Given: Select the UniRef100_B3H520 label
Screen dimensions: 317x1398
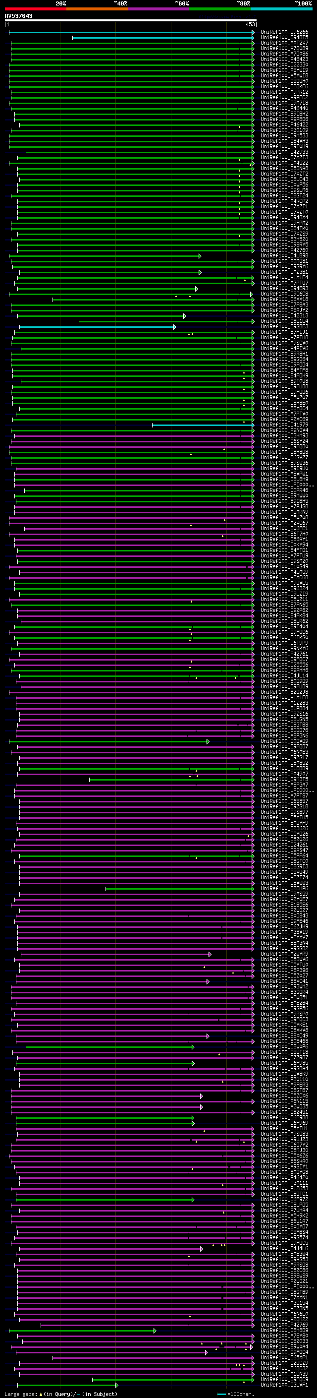Looking at the screenshot, I should pyautogui.click(x=284, y=240).
